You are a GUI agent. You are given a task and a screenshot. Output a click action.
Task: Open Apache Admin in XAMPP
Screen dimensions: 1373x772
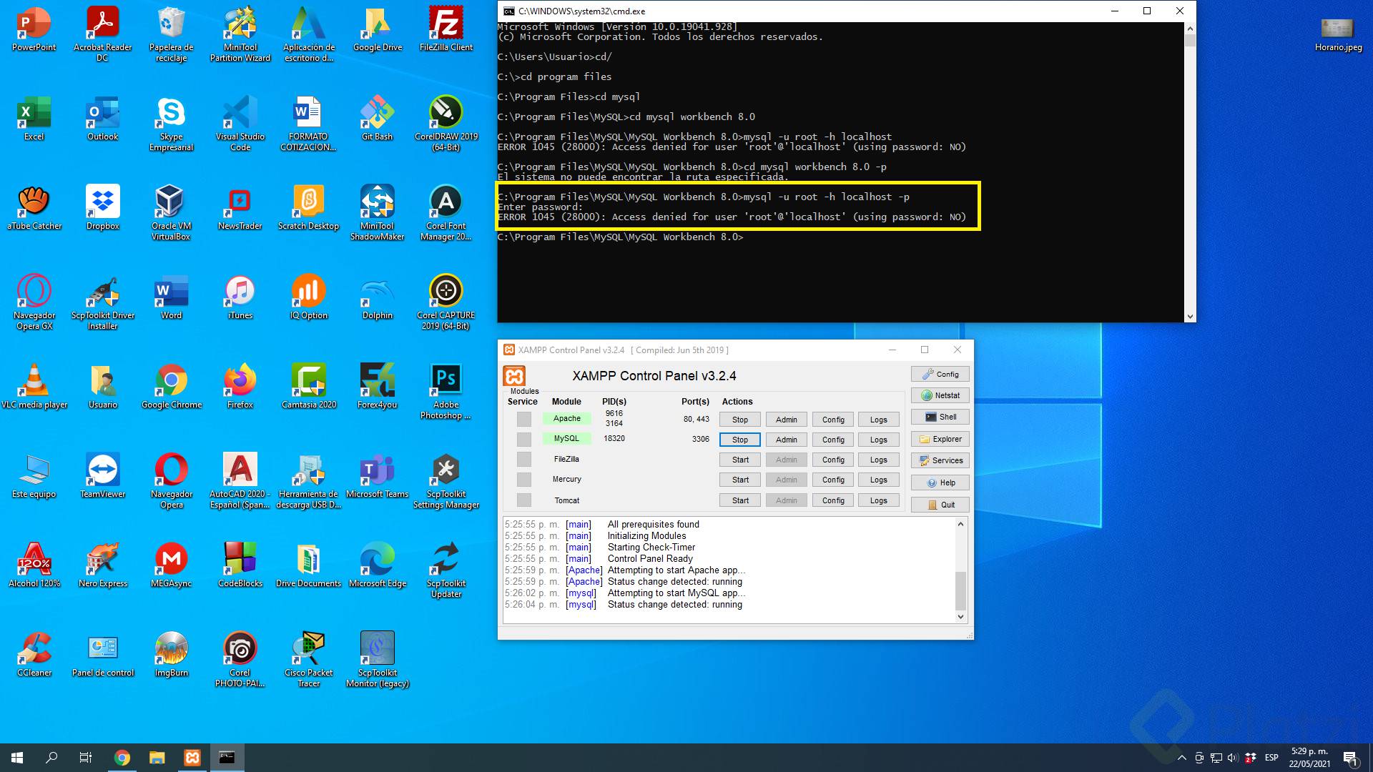coord(787,420)
